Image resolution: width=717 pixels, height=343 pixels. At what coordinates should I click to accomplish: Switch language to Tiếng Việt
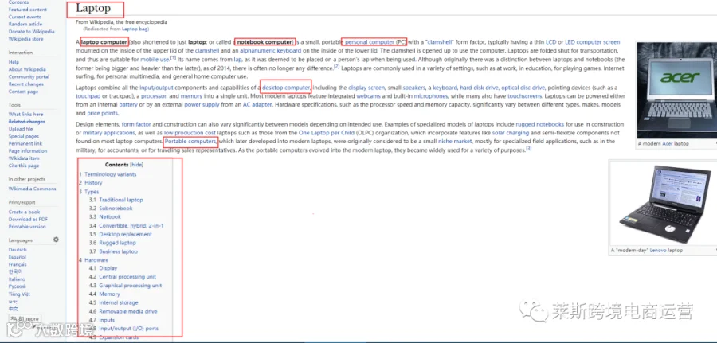(x=19, y=294)
